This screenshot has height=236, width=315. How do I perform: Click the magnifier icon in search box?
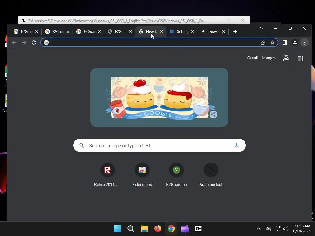pos(82,145)
